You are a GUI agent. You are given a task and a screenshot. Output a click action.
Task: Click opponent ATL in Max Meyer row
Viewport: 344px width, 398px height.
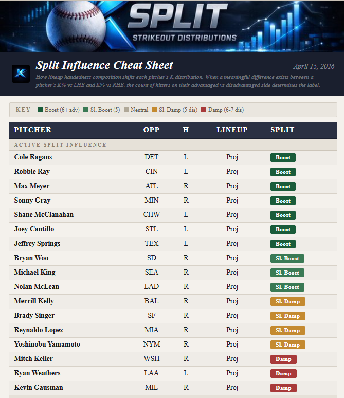coord(152,186)
